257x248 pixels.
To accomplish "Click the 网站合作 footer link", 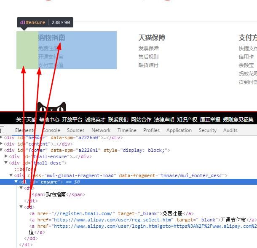I will pos(141,120).
